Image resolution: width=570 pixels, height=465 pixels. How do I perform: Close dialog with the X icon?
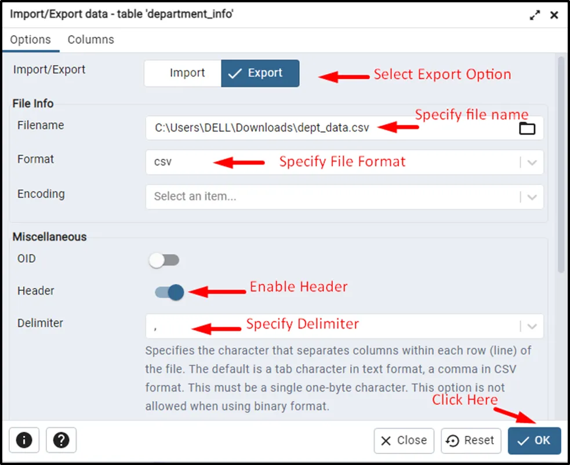[554, 15]
